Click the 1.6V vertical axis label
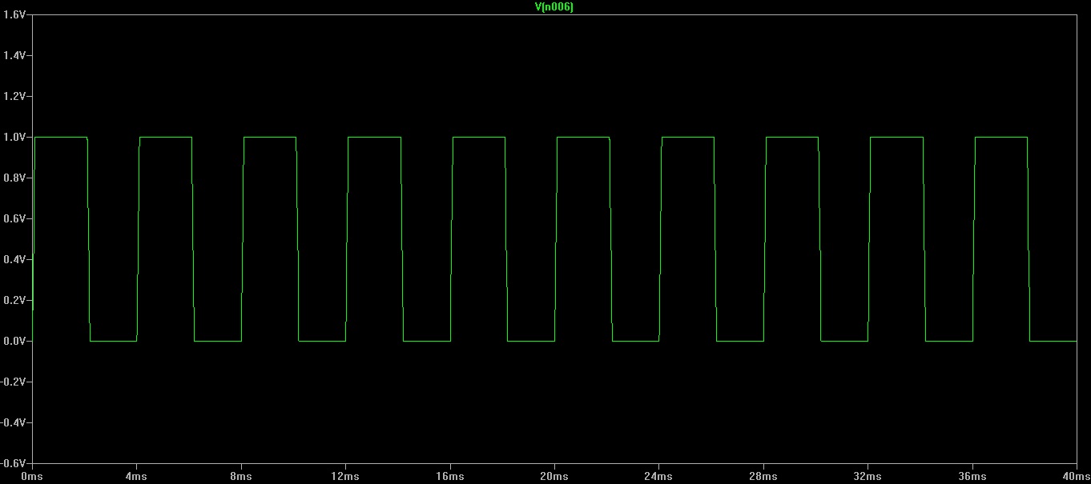The width and height of the screenshot is (1091, 484). pos(14,14)
